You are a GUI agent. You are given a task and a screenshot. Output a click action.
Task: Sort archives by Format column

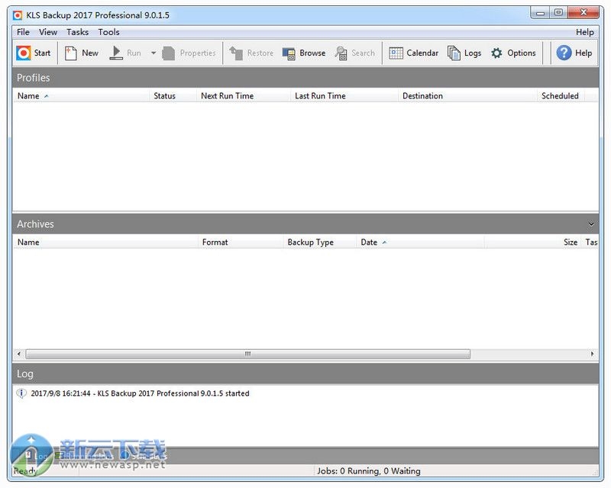[241, 242]
